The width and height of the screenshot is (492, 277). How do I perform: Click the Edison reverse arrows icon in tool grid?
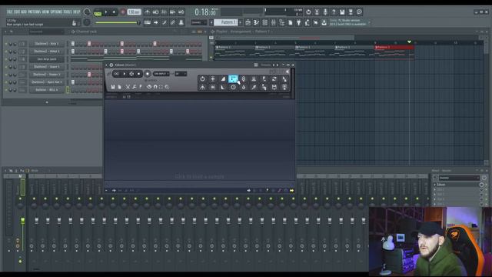point(274,78)
